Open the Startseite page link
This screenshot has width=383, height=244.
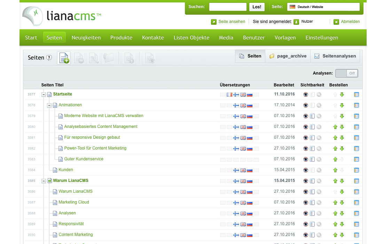pos(63,94)
